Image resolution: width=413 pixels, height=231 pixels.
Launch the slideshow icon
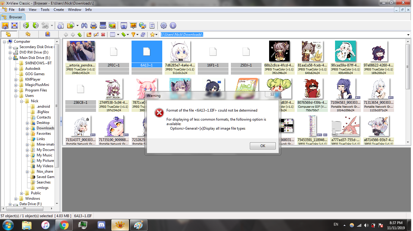(133, 26)
